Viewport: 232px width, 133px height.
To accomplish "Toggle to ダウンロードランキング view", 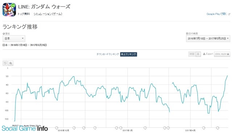I will coord(108,54).
